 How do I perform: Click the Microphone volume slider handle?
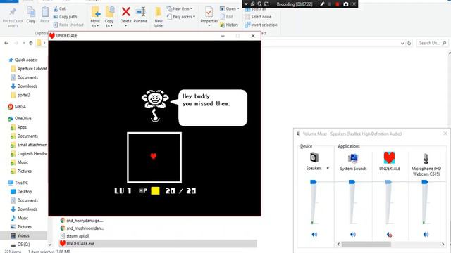[x=425, y=182]
